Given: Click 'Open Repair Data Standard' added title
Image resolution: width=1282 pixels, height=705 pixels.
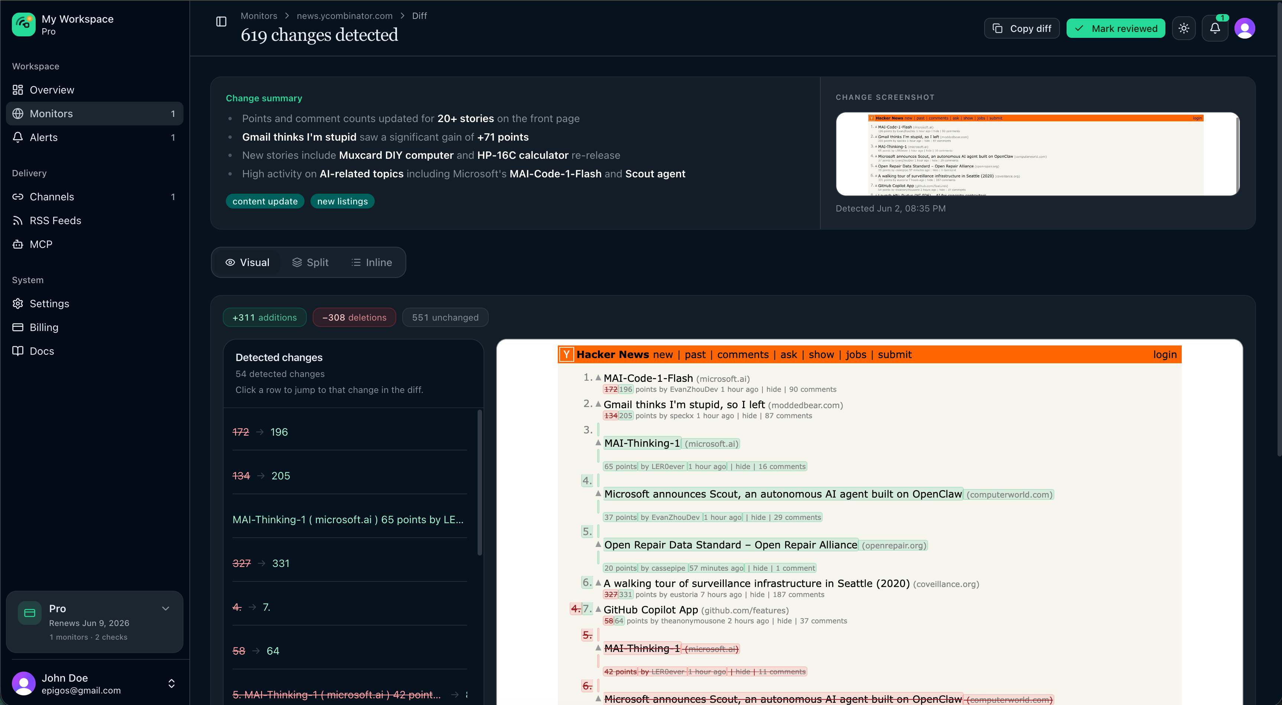Looking at the screenshot, I should point(731,545).
